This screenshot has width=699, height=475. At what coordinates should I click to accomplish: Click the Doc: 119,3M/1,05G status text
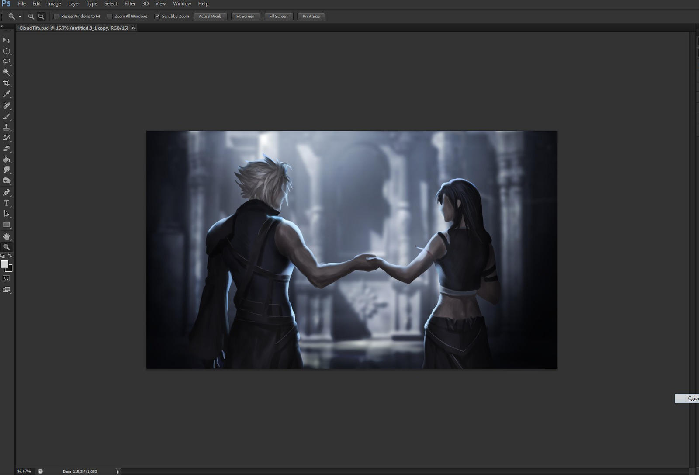80,472
